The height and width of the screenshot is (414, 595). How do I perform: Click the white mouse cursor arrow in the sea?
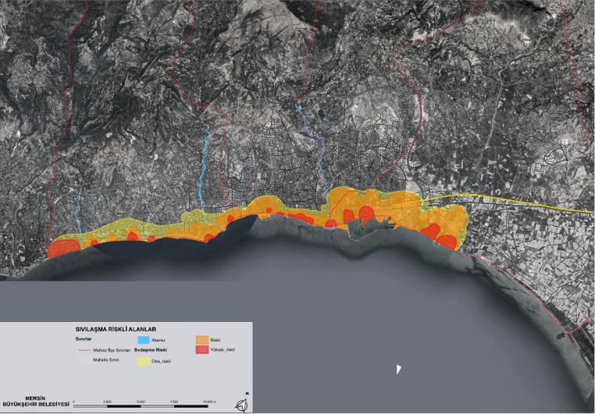[x=398, y=370]
